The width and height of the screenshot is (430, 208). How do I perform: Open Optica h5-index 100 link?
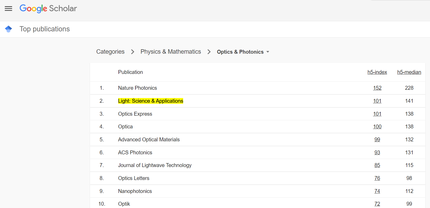click(377, 127)
